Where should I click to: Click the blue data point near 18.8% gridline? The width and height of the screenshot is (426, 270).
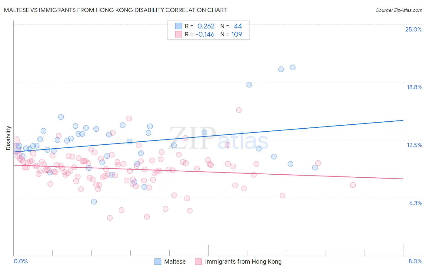click(x=249, y=84)
